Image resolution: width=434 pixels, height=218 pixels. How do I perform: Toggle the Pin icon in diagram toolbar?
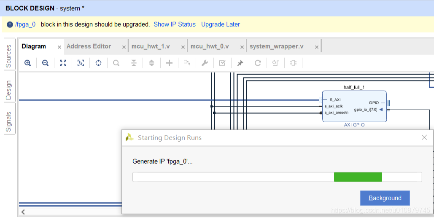click(240, 63)
